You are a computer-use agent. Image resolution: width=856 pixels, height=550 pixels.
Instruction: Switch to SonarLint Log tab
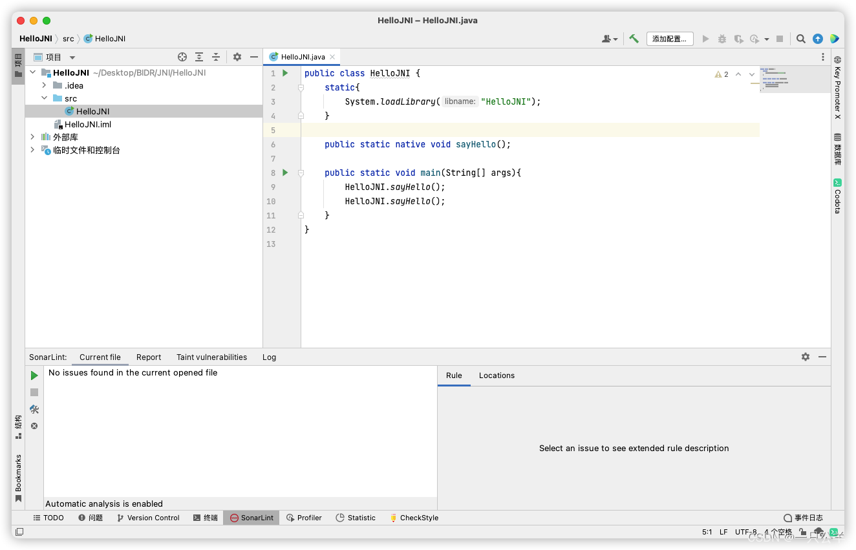(x=269, y=357)
